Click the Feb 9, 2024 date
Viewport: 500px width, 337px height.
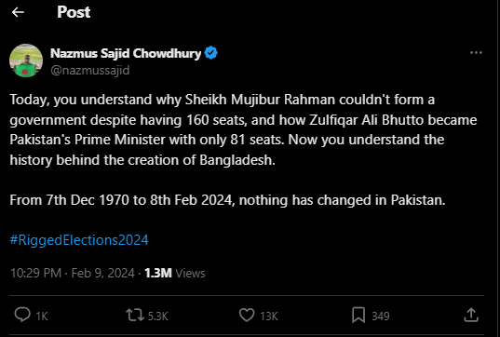103,274
